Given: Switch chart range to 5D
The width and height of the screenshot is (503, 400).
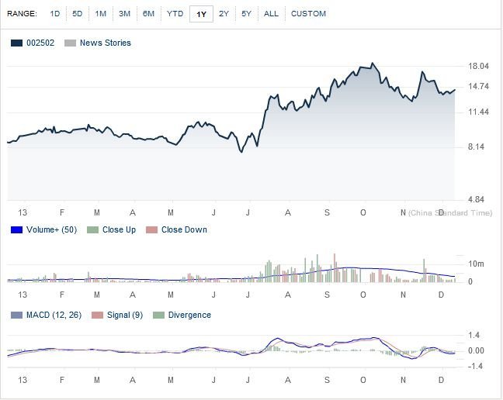Looking at the screenshot, I should 78,14.
